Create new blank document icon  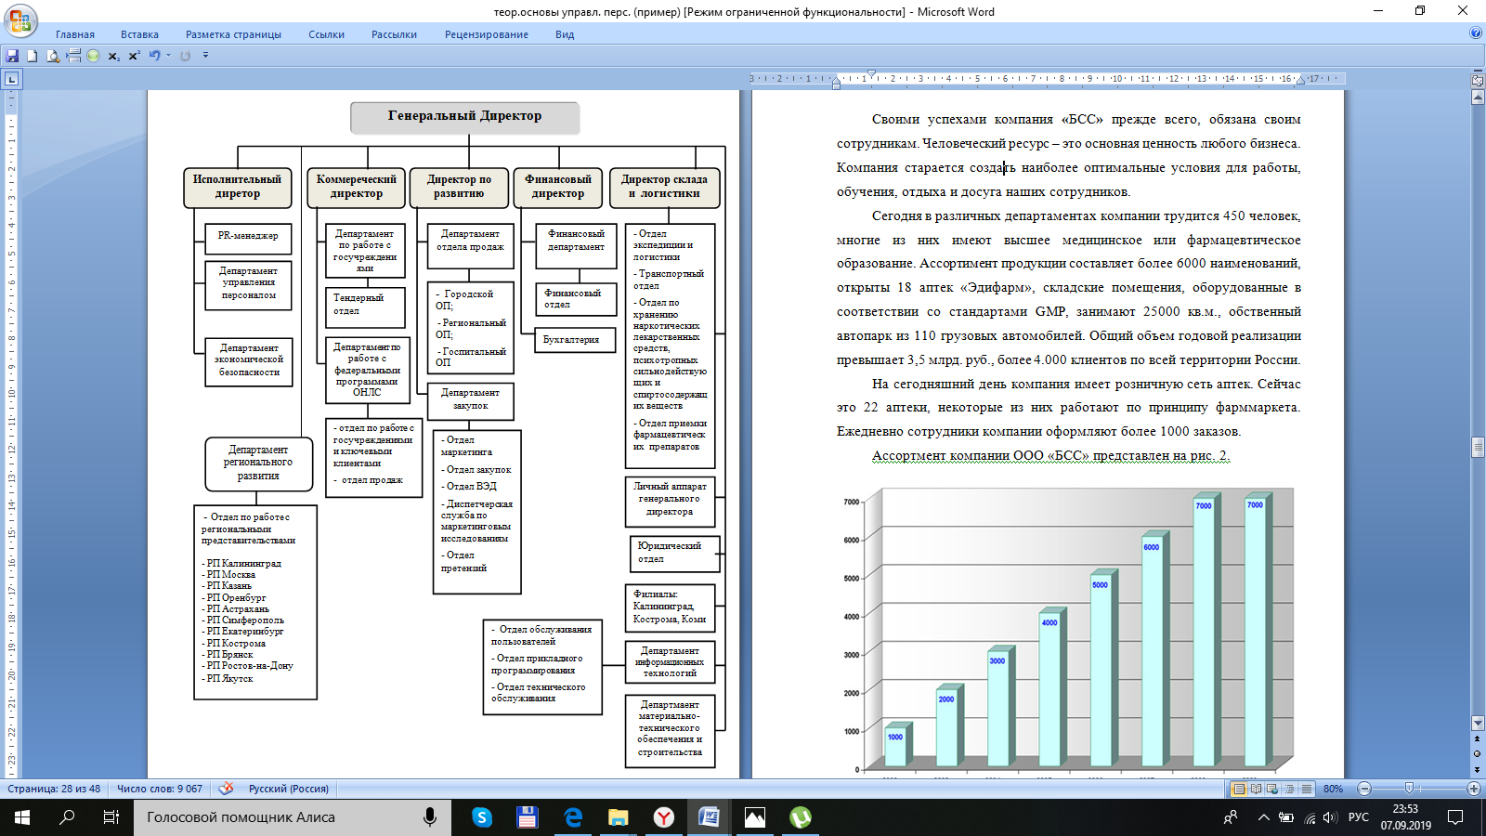(33, 56)
